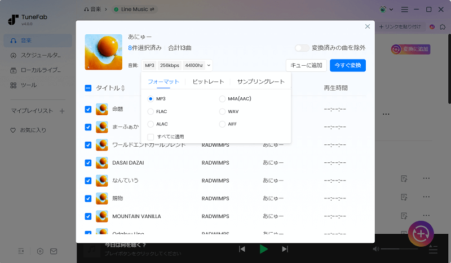Click the settings hexagon icon in the sidebar
Screen dimensions: 451x263
point(40,251)
